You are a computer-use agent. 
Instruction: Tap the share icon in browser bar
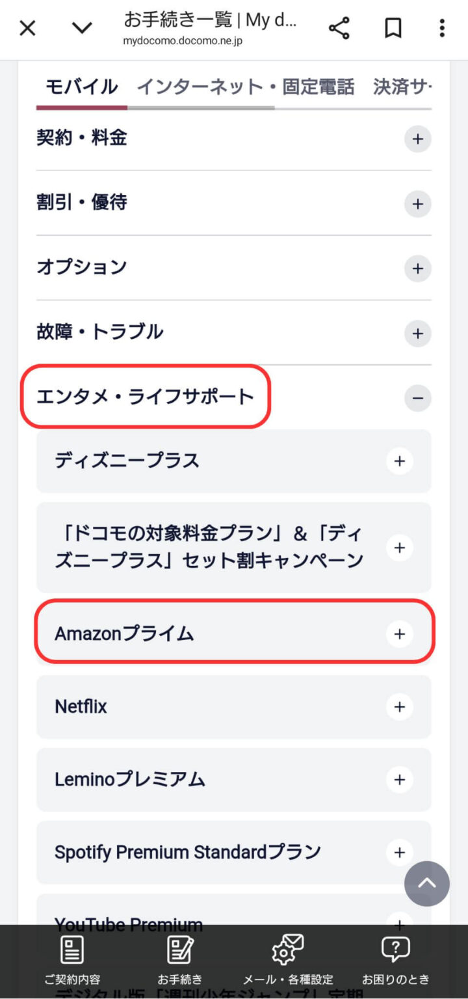pyautogui.click(x=339, y=28)
